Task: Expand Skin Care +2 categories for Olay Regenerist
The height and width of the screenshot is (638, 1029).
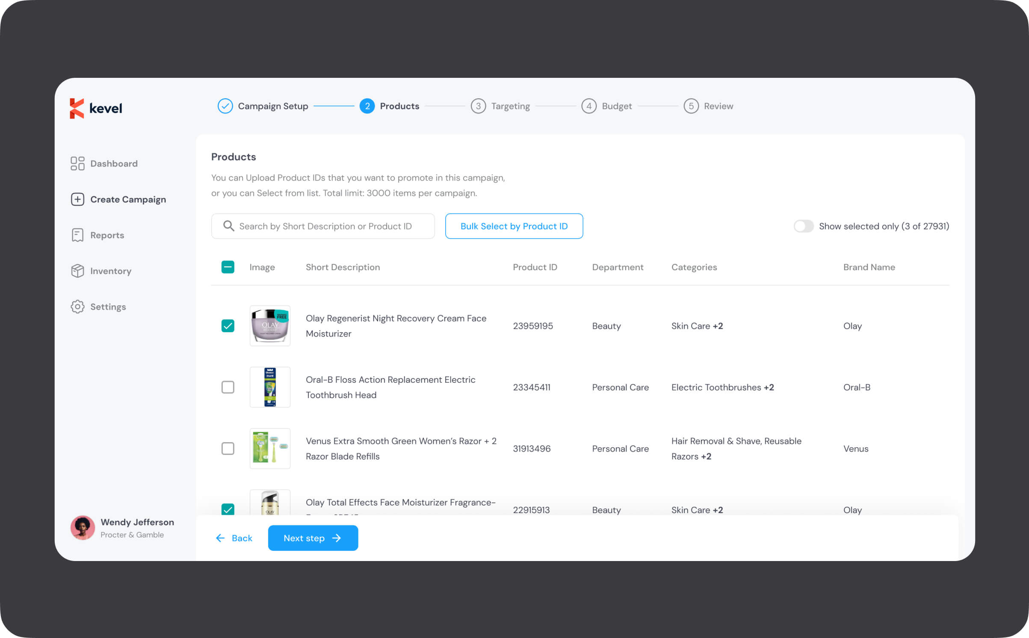Action: [x=718, y=326]
